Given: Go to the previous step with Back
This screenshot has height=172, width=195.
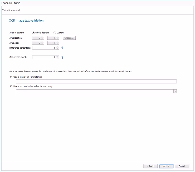Looking at the screenshot, I should click(150, 166).
